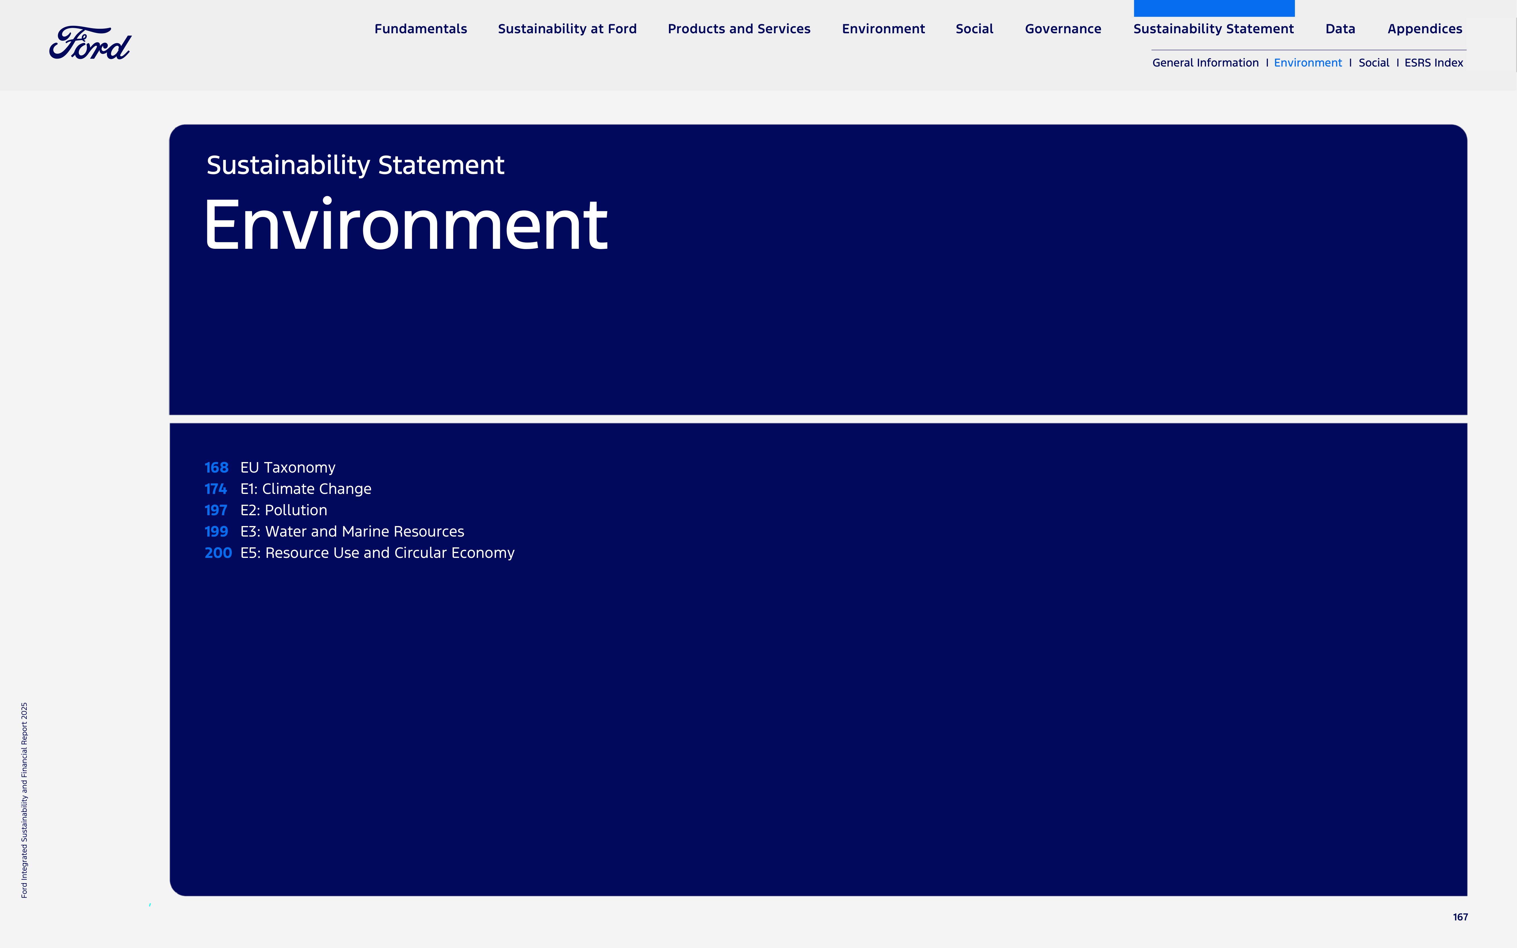Screen dimensions: 1517x948
Task: Select Environment sub-section link in blue
Action: coord(1308,63)
